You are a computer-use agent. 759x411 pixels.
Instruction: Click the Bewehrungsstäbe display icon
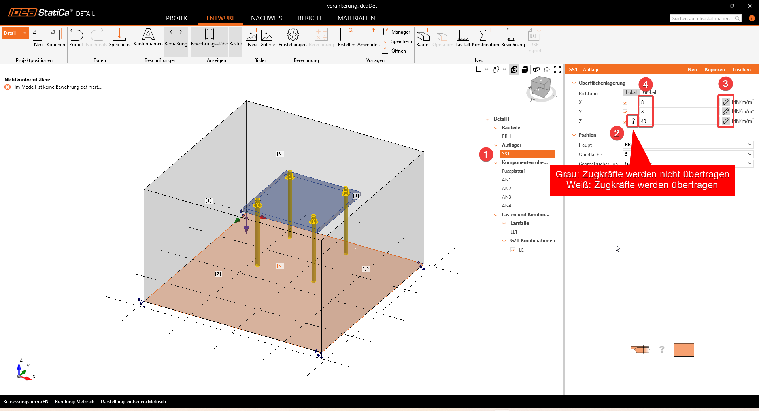[x=209, y=35]
